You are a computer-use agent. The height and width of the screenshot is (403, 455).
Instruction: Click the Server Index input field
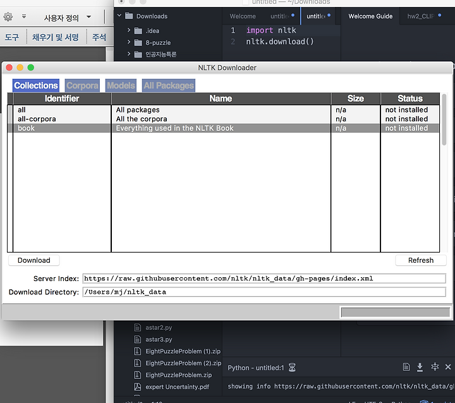(x=264, y=279)
